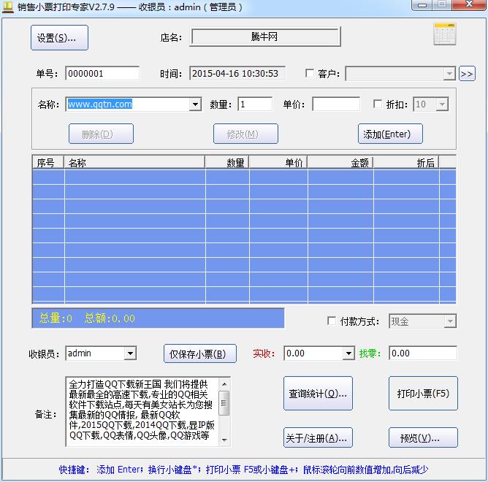Check the 付款方式 payment method checkbox

(x=332, y=321)
